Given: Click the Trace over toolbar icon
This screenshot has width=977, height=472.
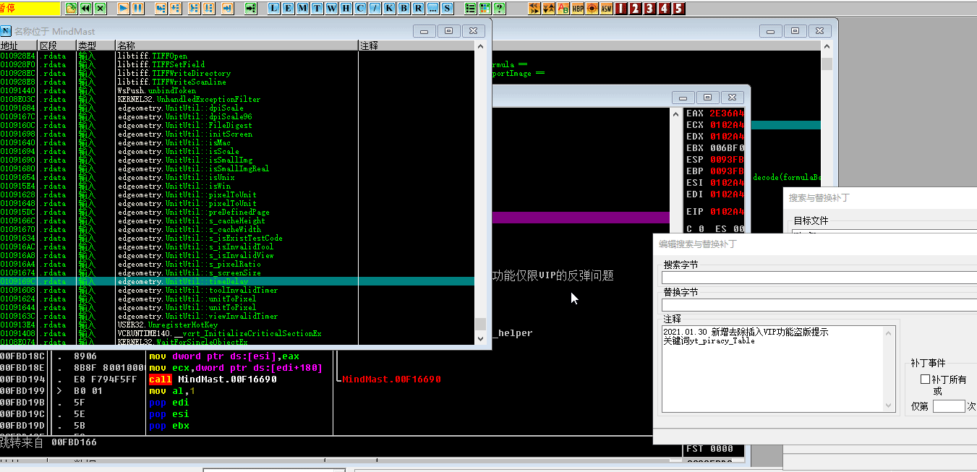Looking at the screenshot, I should pyautogui.click(x=208, y=9).
